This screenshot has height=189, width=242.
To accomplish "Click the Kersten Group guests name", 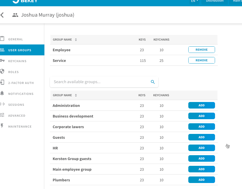I will (x=72, y=159).
